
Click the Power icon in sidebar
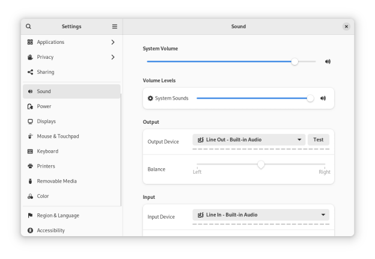[x=31, y=106]
